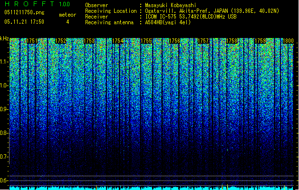This screenshot has width=299, height=190.
Task: Click the 0.7 frequency axis label
Action: [4, 157]
